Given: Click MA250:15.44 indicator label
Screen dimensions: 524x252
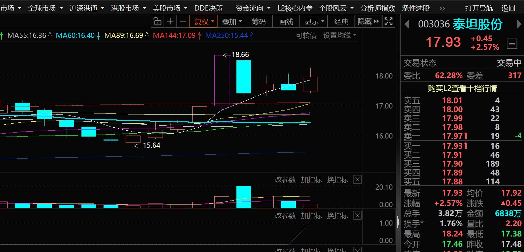Looking at the screenshot, I should coord(227,36).
